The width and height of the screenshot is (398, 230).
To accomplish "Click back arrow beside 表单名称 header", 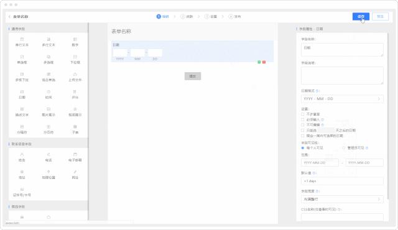I will pyautogui.click(x=10, y=17).
